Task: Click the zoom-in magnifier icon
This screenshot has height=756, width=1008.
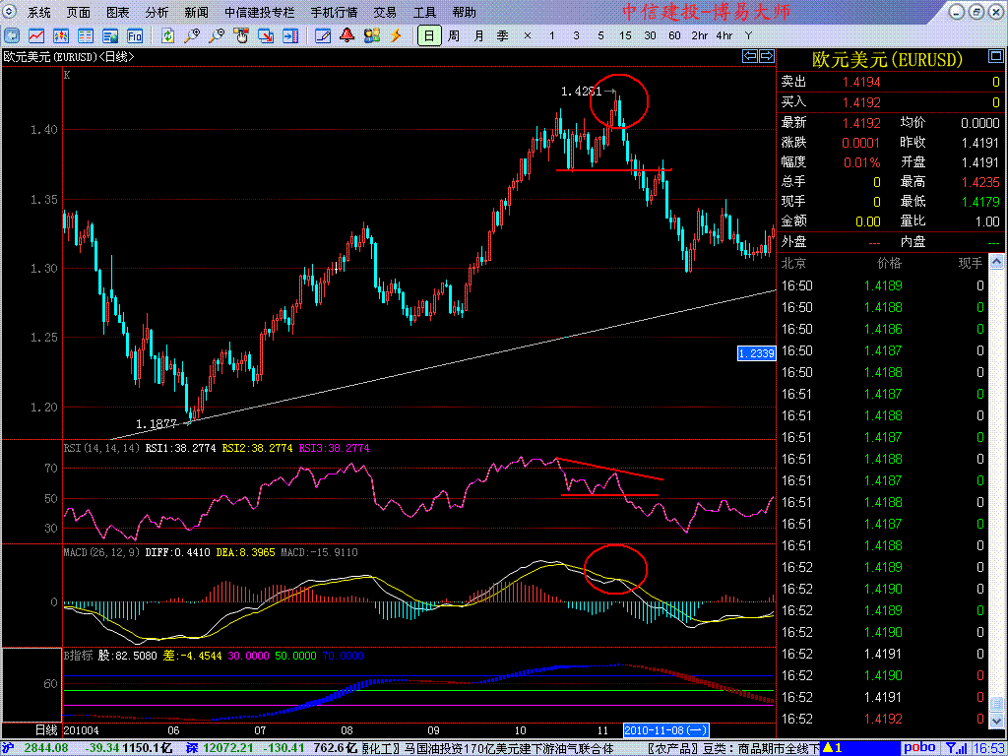Action: click(x=192, y=36)
